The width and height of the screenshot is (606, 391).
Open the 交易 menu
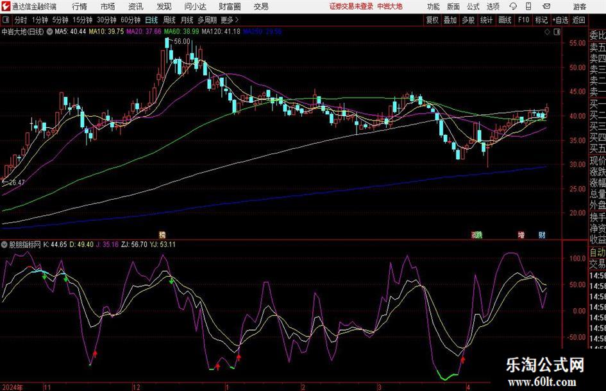pos(261,6)
